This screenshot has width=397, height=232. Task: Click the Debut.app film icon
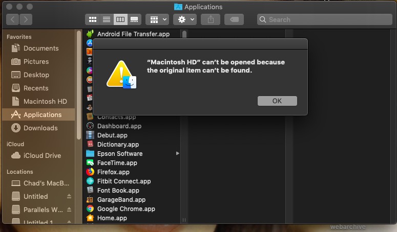[x=90, y=135]
